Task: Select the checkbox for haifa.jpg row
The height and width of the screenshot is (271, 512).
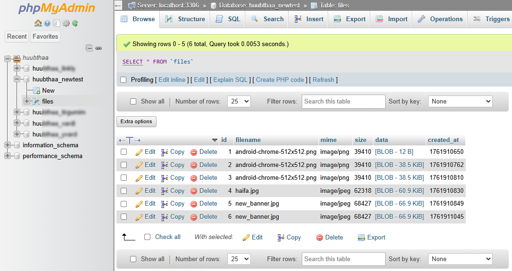Action: click(124, 191)
